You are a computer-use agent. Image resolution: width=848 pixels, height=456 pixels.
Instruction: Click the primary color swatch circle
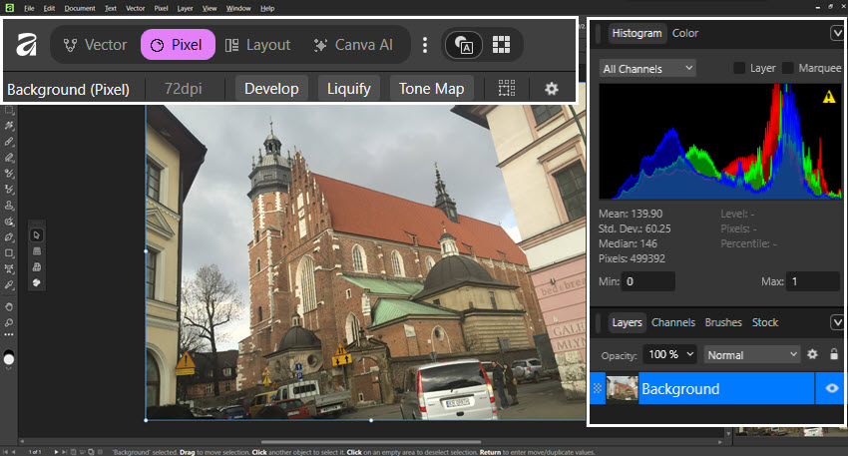pyautogui.click(x=9, y=358)
